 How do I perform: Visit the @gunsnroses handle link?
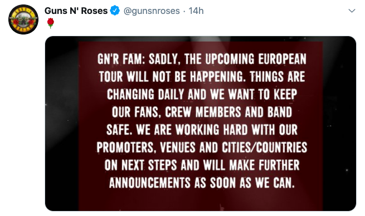click(152, 11)
